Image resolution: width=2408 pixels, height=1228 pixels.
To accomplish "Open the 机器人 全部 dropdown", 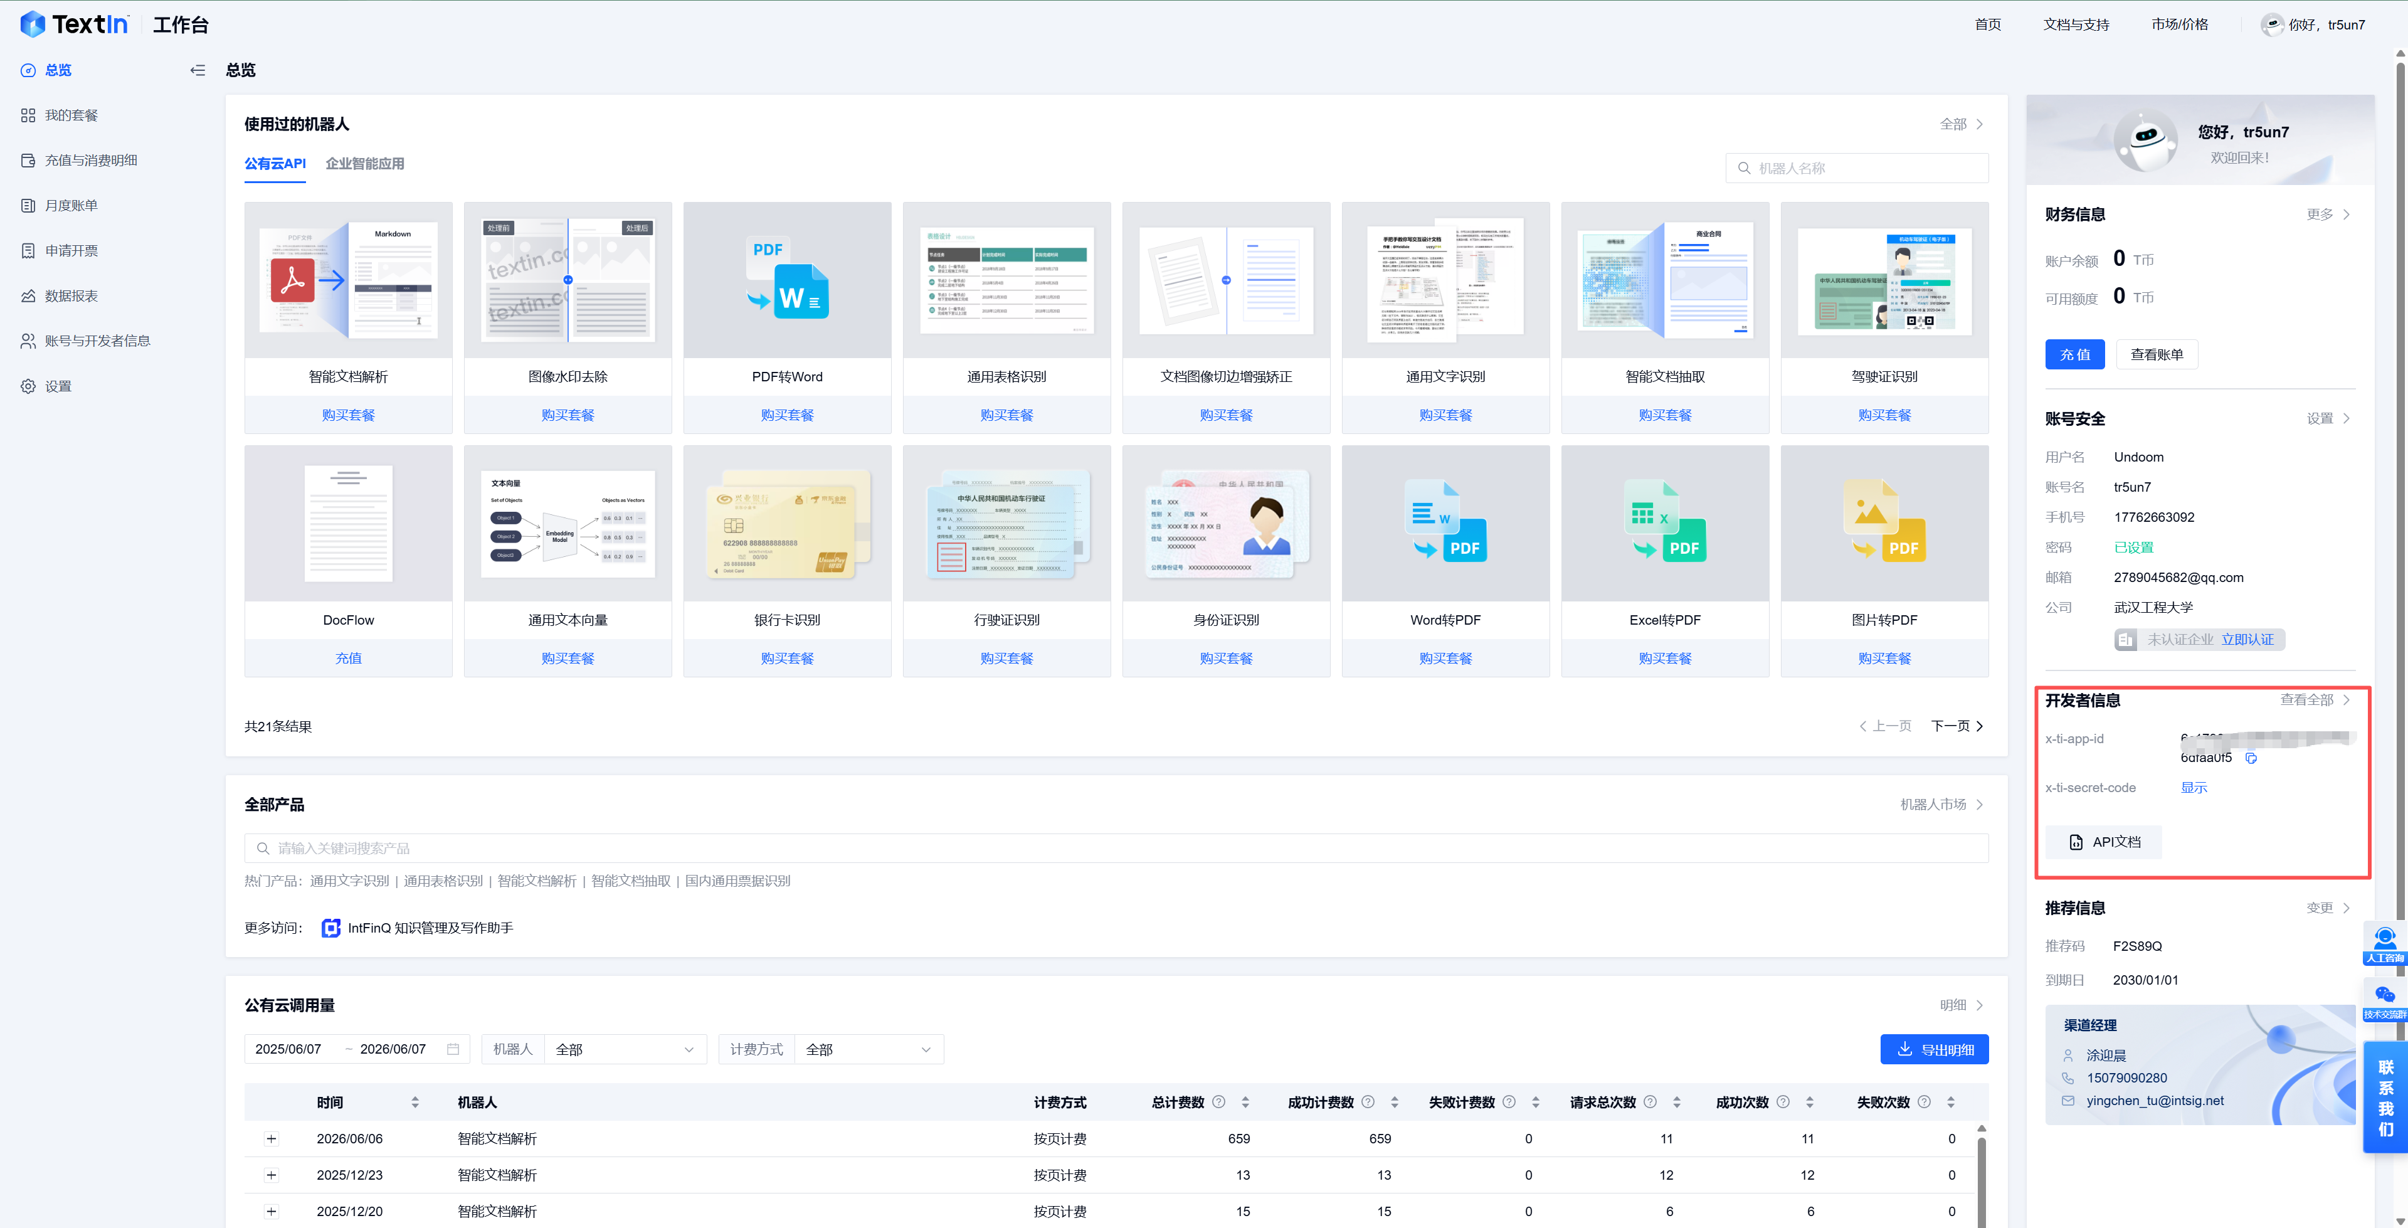I will [x=625, y=1049].
